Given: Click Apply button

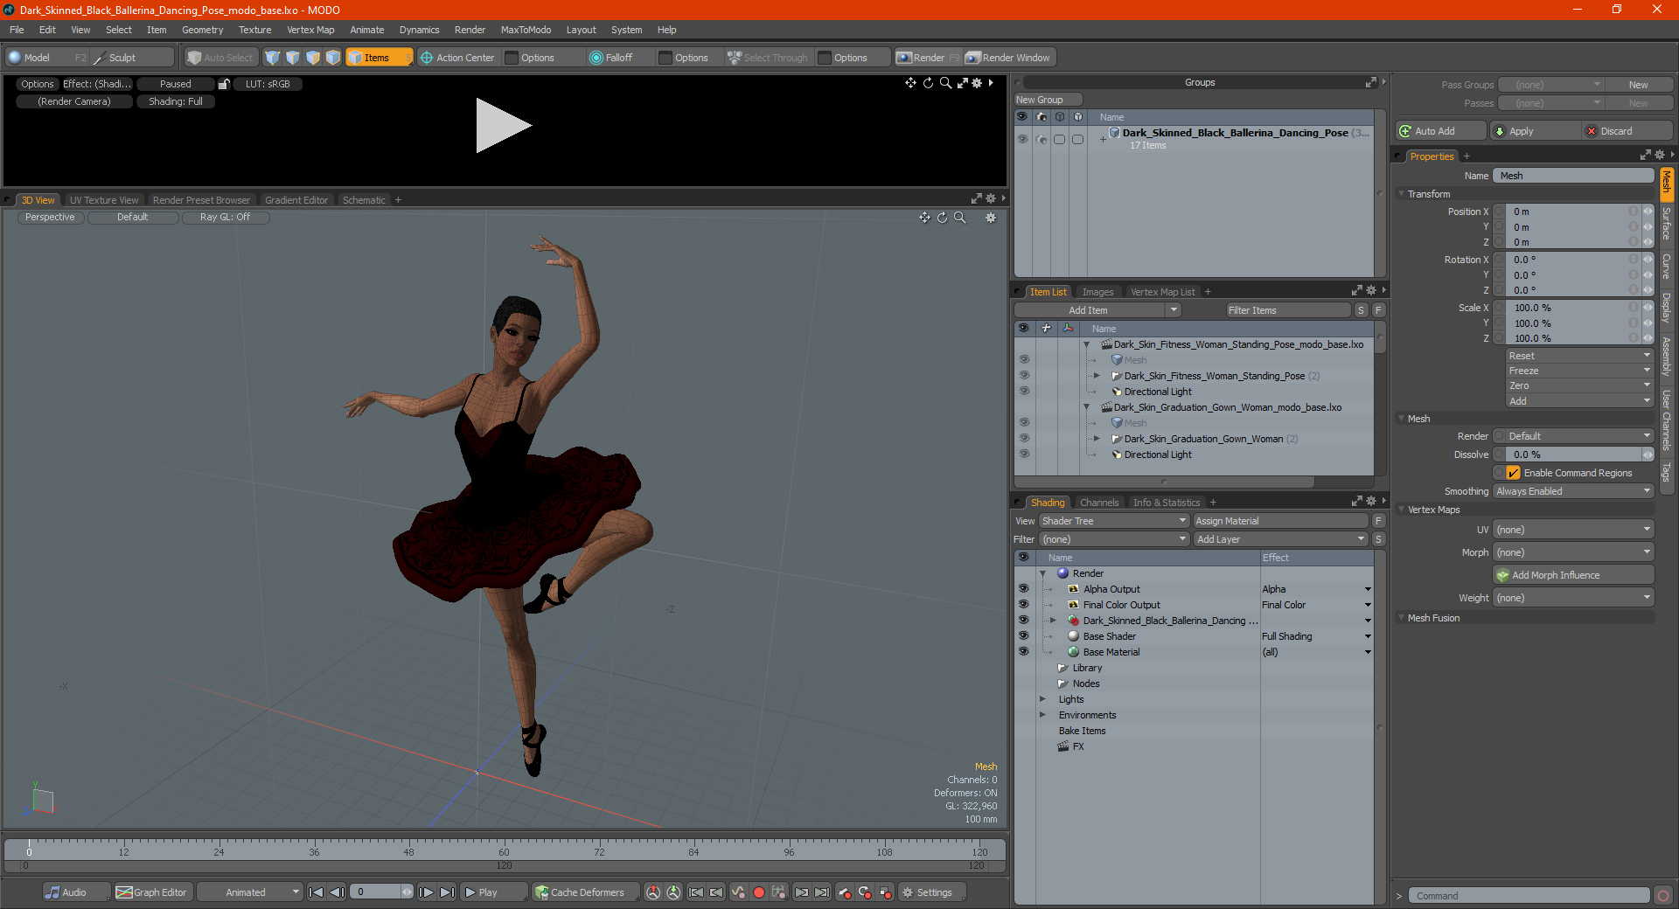Looking at the screenshot, I should [1536, 131].
